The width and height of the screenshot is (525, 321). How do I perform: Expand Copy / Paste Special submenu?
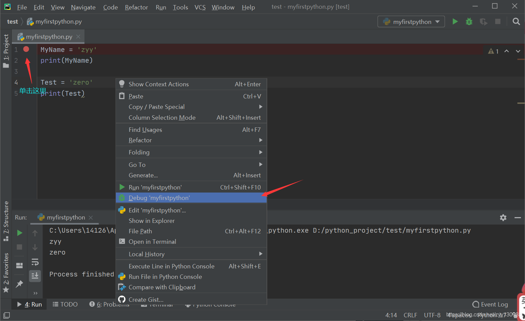pyautogui.click(x=191, y=107)
